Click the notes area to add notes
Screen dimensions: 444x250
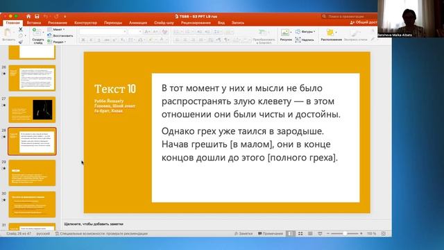pyautogui.click(x=227, y=224)
